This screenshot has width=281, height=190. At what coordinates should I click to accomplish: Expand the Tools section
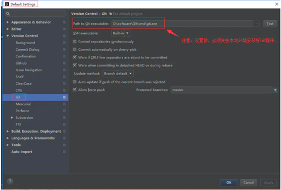click(8, 145)
